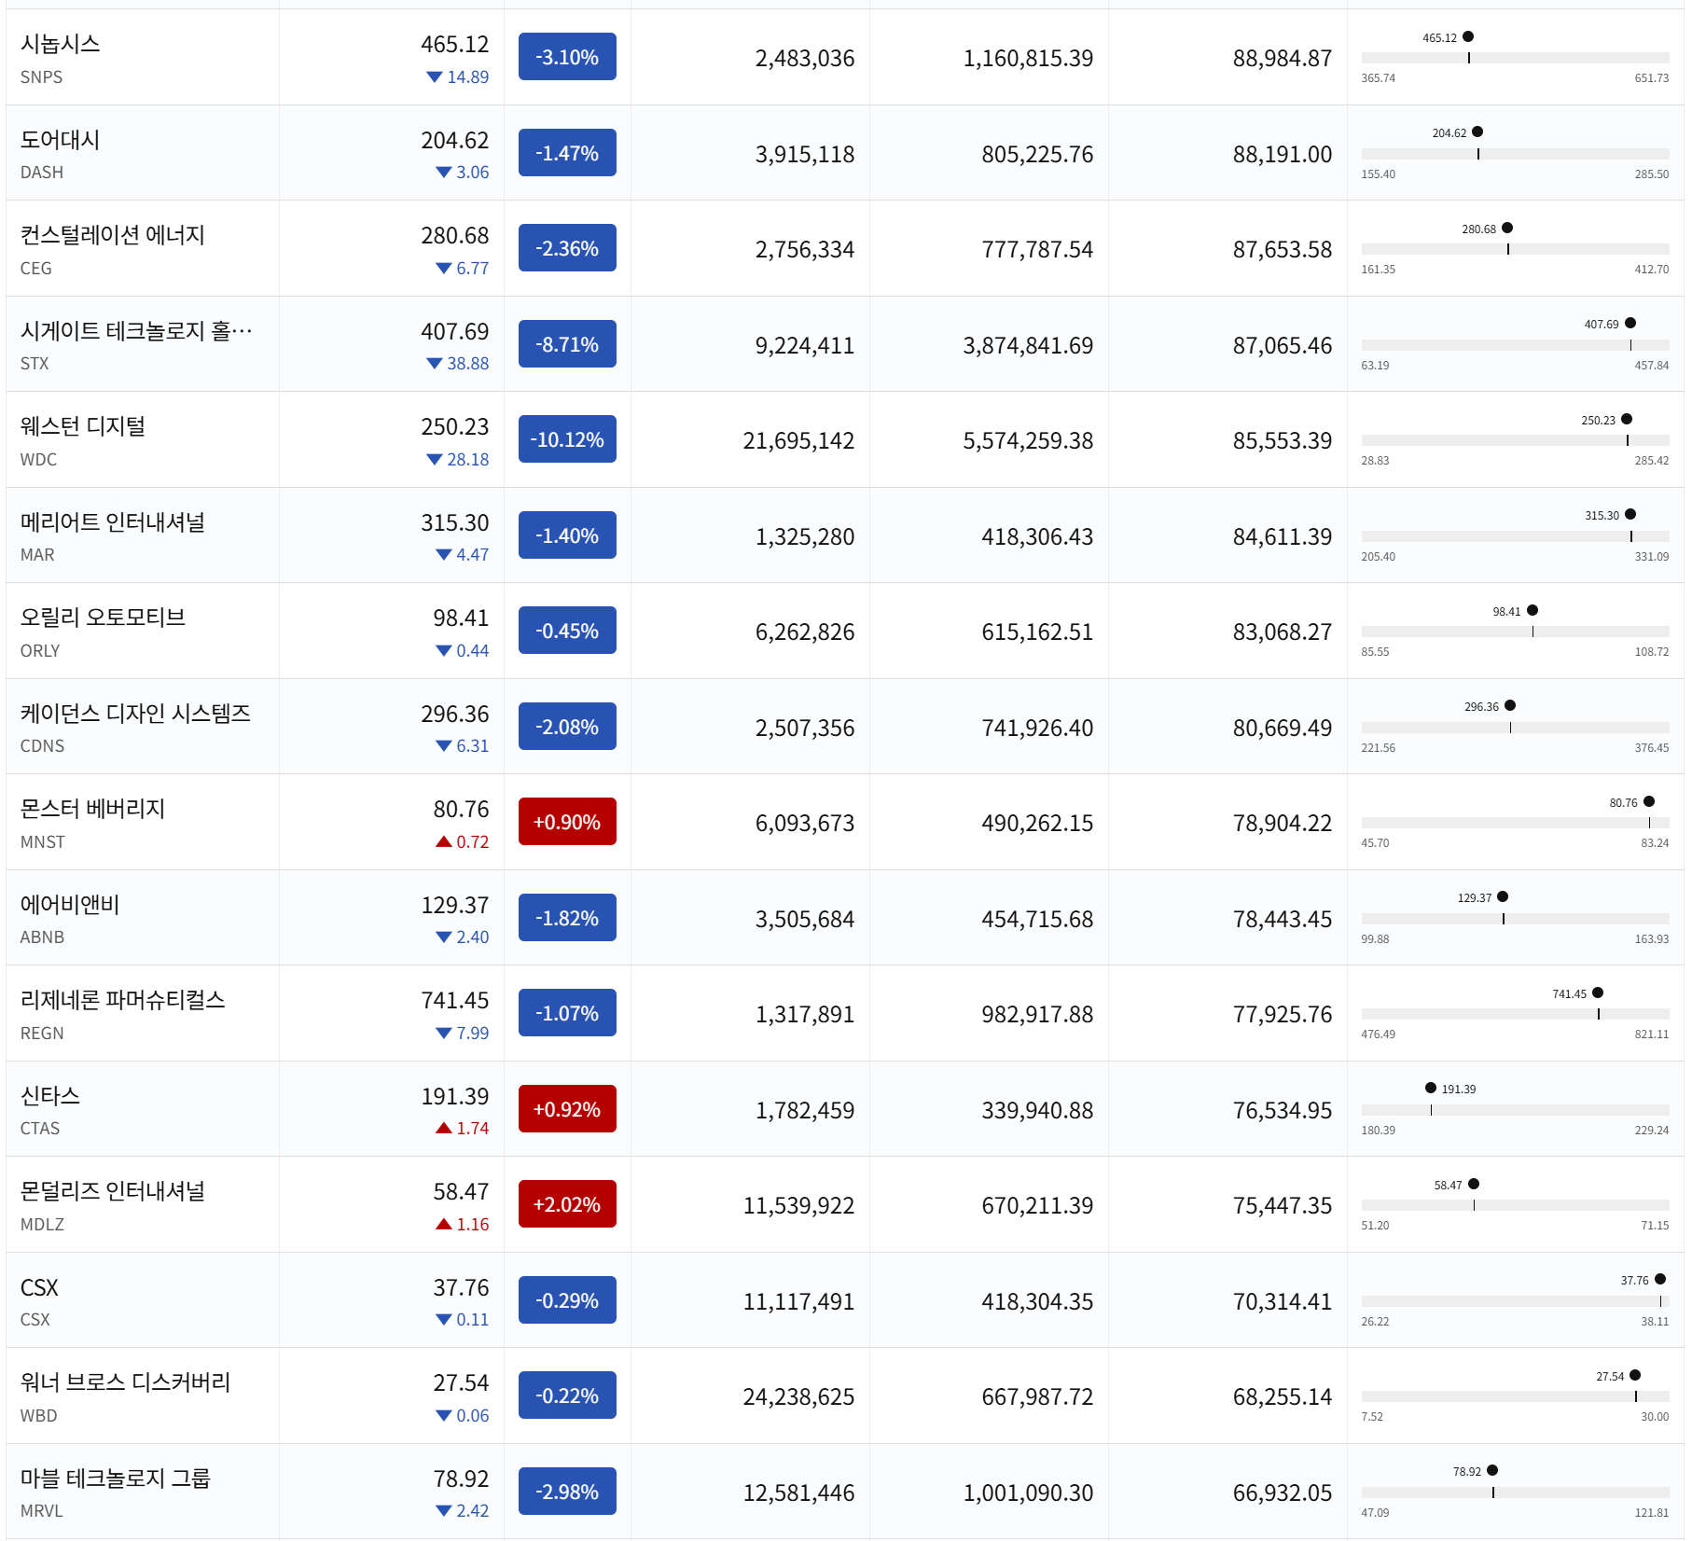Click the range dot at 407.69 for STX

click(1630, 324)
